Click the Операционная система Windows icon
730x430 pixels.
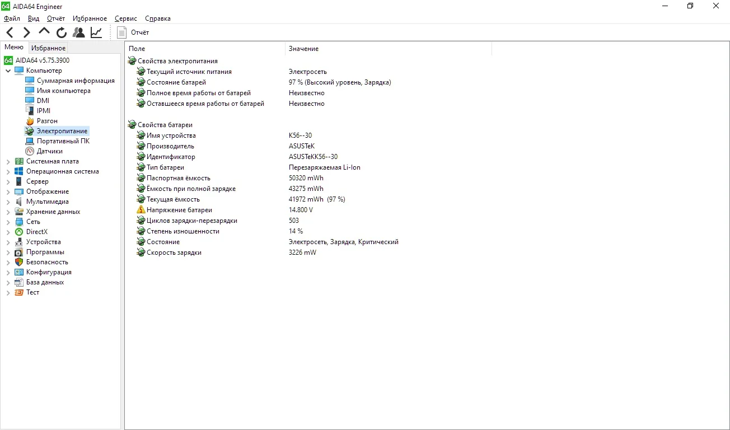19,171
